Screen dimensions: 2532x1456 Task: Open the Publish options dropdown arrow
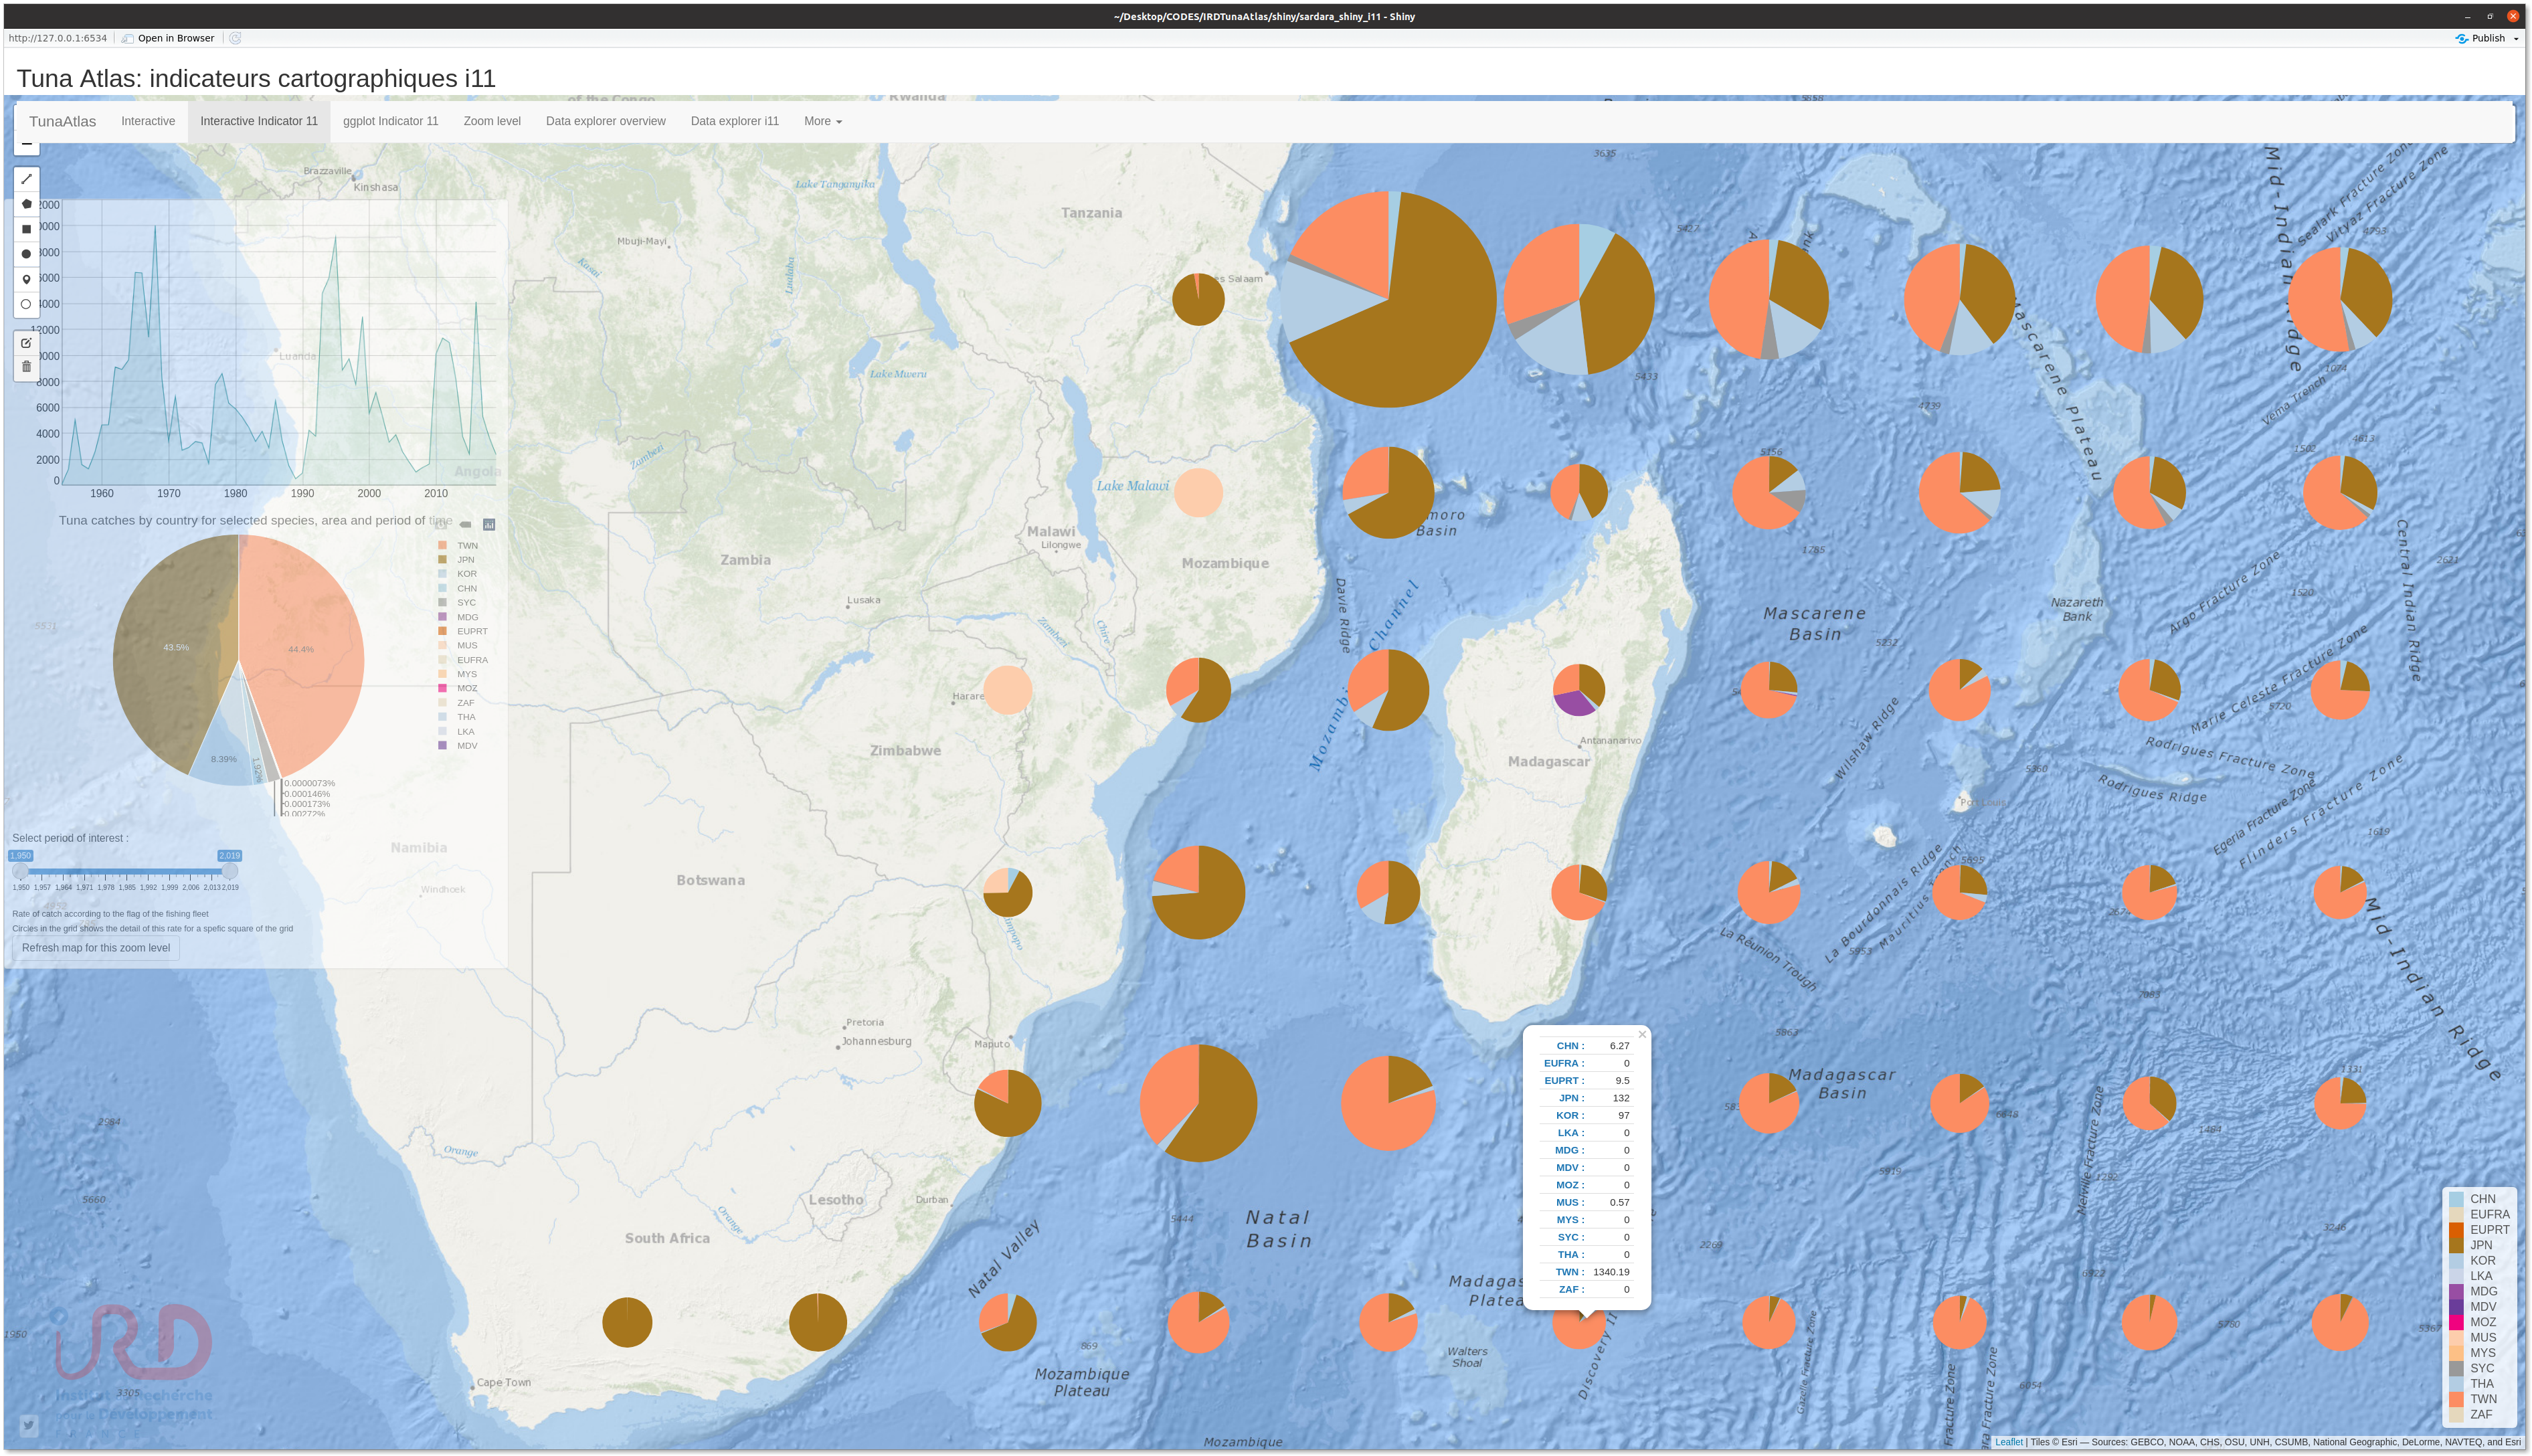pyautogui.click(x=2516, y=39)
